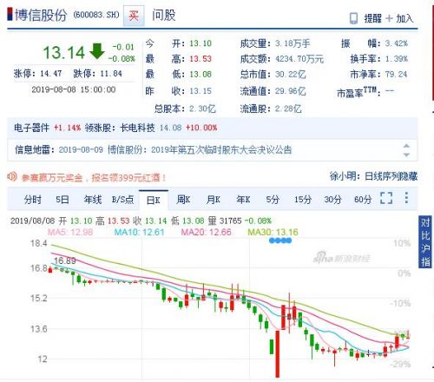Click the 市净率 value 79.24

click(396, 75)
